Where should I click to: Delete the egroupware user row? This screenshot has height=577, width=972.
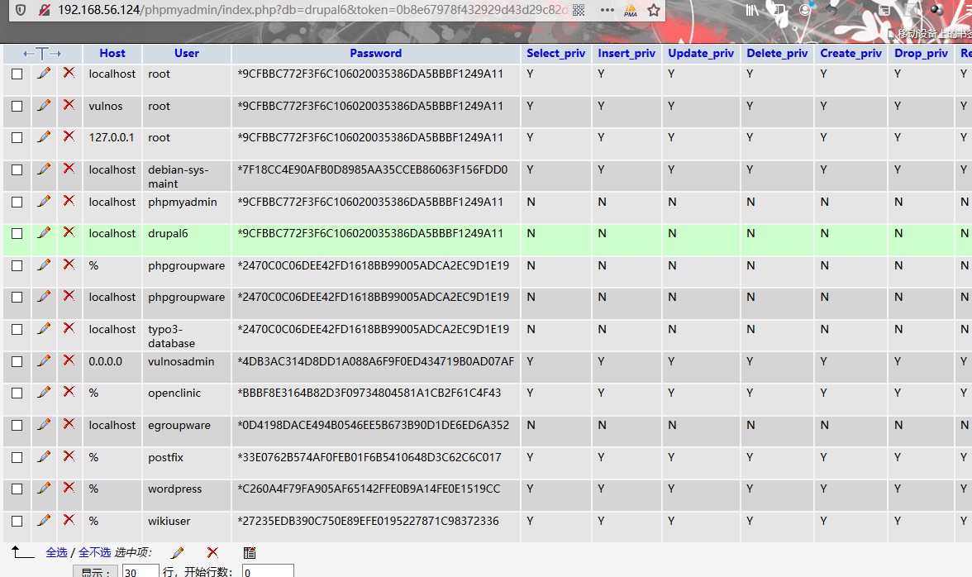[69, 425]
